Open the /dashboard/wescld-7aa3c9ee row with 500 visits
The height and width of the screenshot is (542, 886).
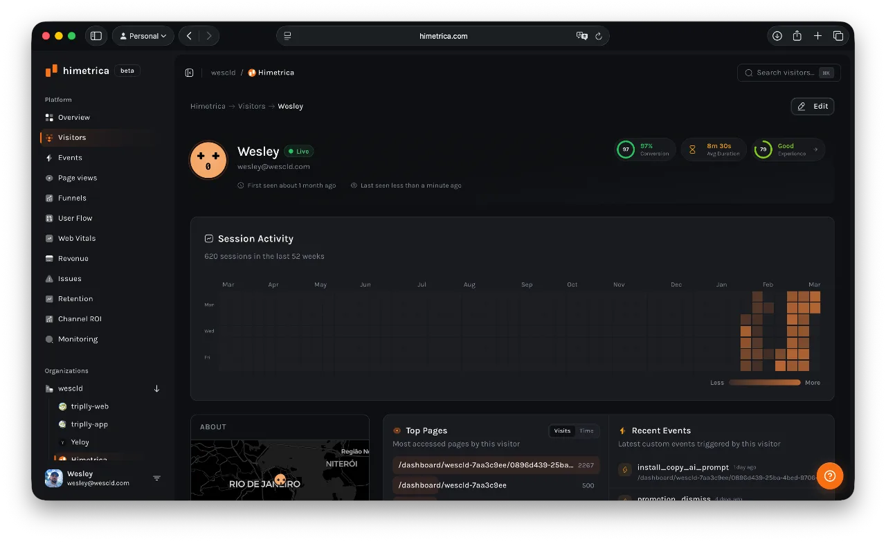pyautogui.click(x=496, y=485)
